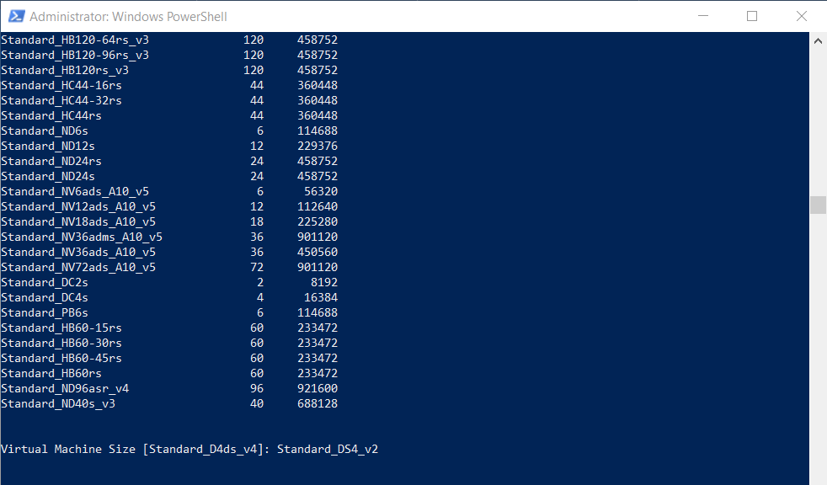Image resolution: width=827 pixels, height=485 pixels.
Task: Click memory value 688128
Action: coord(317,404)
